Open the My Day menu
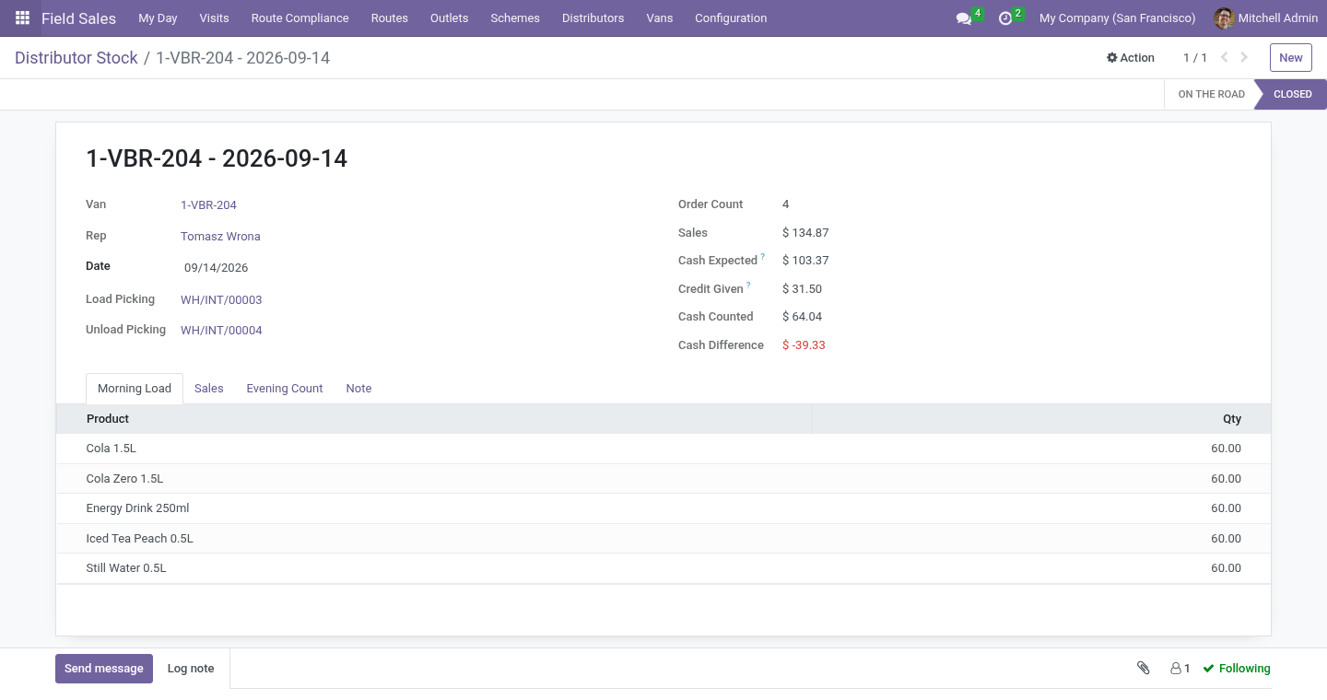Viewport: 1327px width, 700px height. (158, 18)
